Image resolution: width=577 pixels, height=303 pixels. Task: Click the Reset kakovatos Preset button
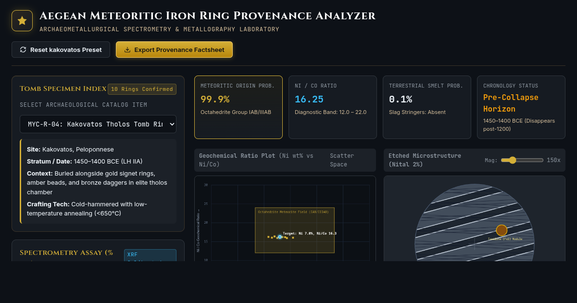pos(61,50)
